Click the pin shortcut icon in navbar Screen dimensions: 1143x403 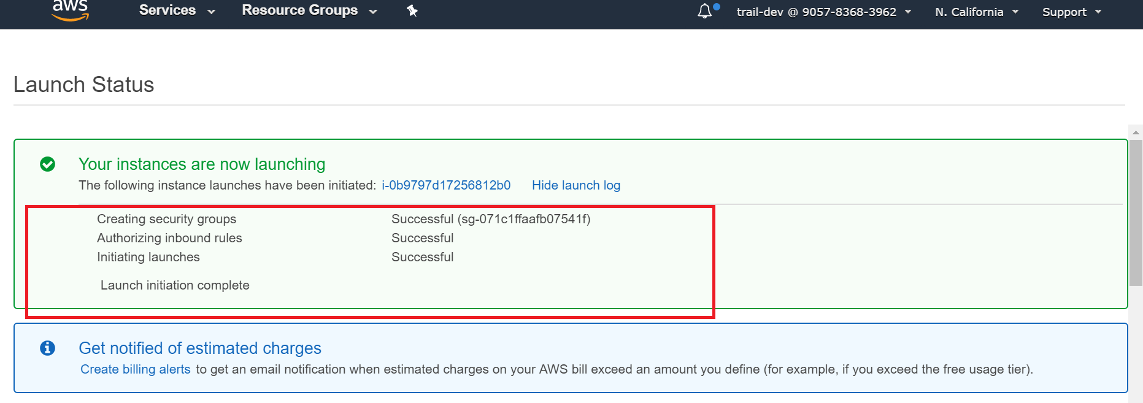pyautogui.click(x=412, y=11)
